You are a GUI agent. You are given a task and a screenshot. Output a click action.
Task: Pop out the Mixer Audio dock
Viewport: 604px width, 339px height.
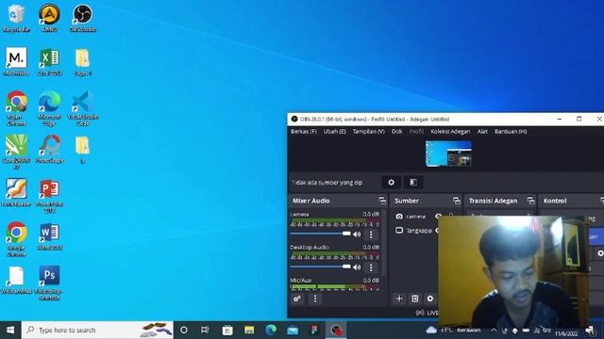pyautogui.click(x=381, y=201)
